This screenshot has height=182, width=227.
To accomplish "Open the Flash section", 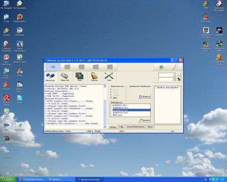I will coord(79,77).
